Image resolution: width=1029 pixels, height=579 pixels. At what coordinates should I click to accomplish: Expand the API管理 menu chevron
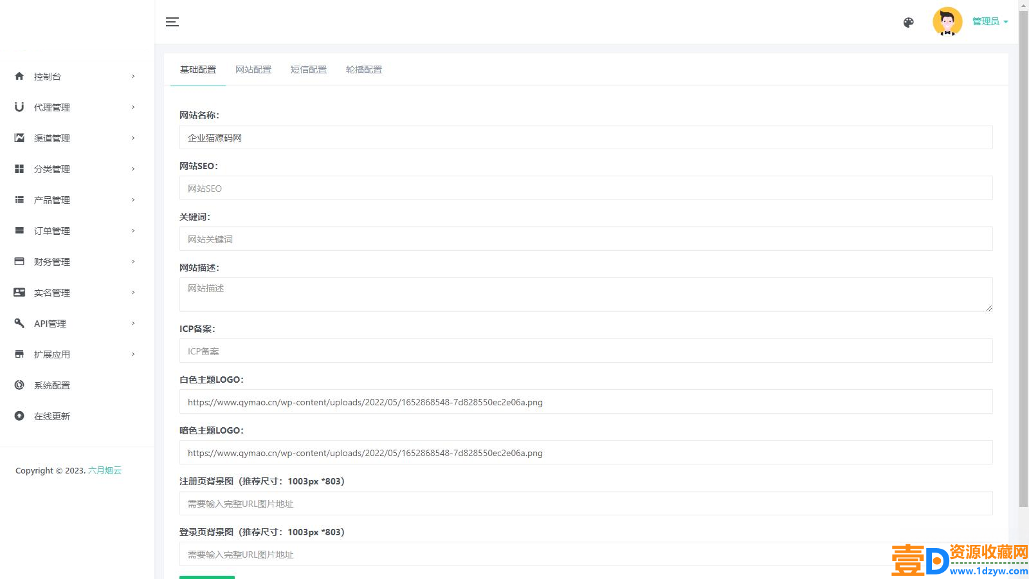(x=133, y=324)
